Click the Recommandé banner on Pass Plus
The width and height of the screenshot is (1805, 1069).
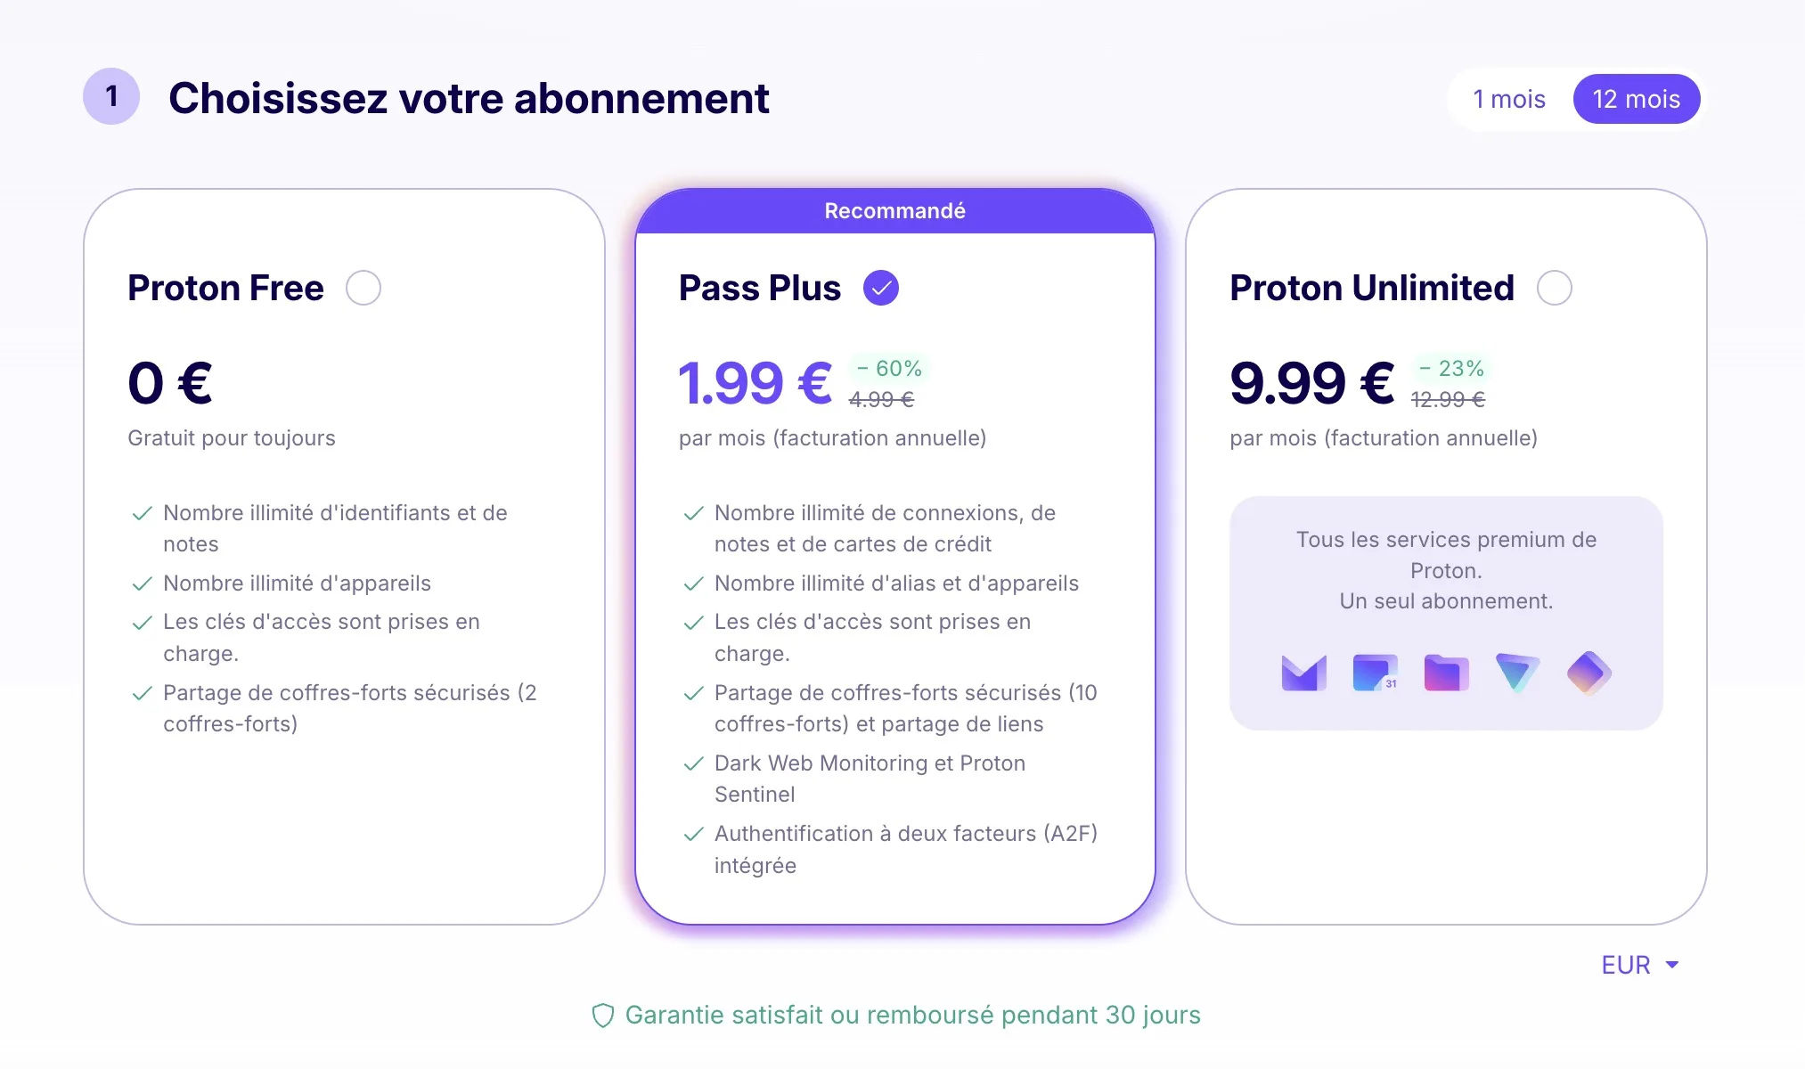coord(894,211)
